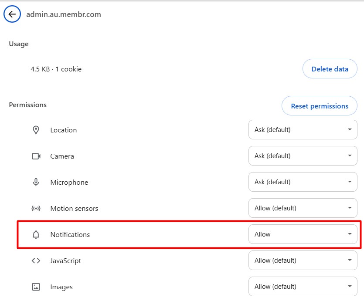Click the Microphone icon
This screenshot has width=364, height=301.
(36, 182)
